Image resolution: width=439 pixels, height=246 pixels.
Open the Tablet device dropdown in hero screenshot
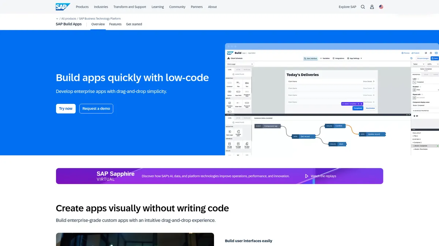pos(419,64)
